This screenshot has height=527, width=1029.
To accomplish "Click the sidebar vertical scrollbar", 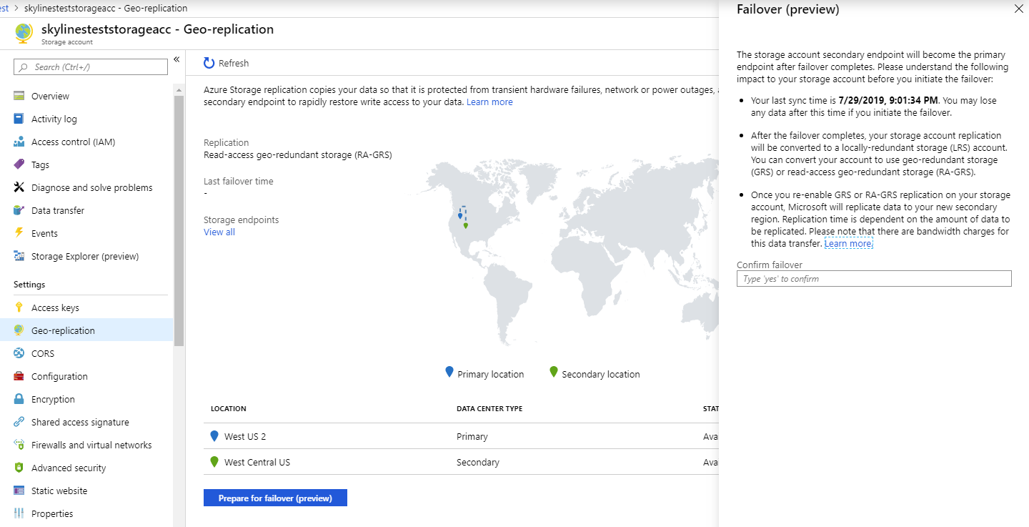I will point(179,220).
